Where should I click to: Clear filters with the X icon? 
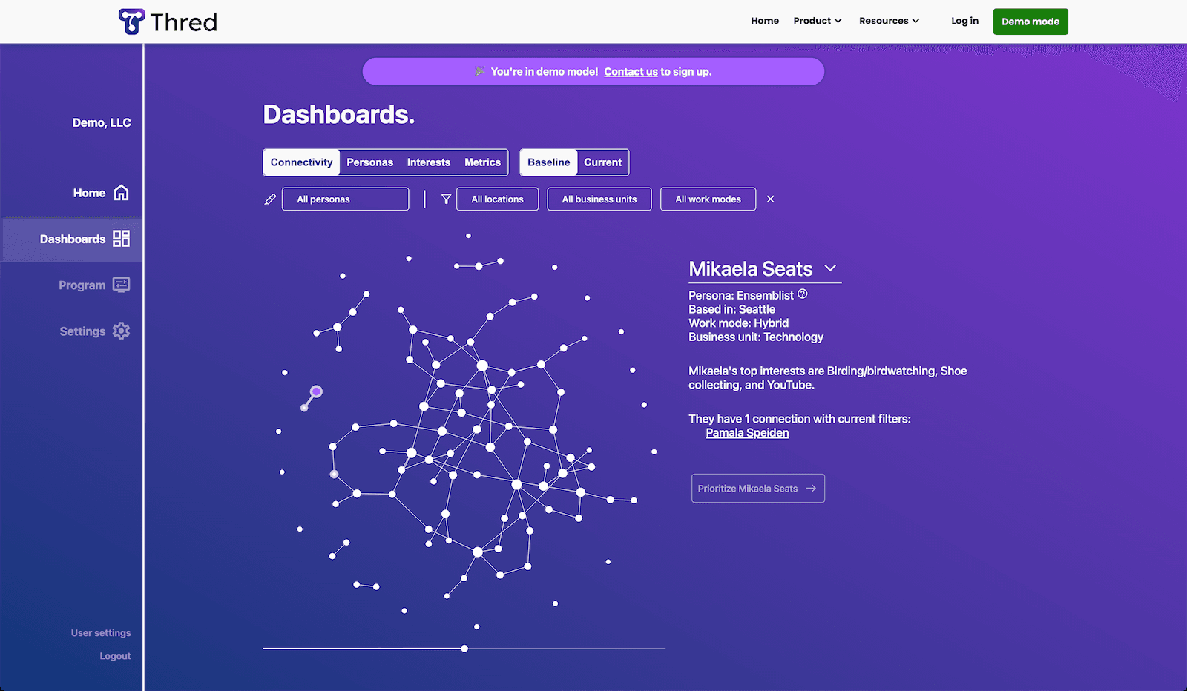click(770, 199)
